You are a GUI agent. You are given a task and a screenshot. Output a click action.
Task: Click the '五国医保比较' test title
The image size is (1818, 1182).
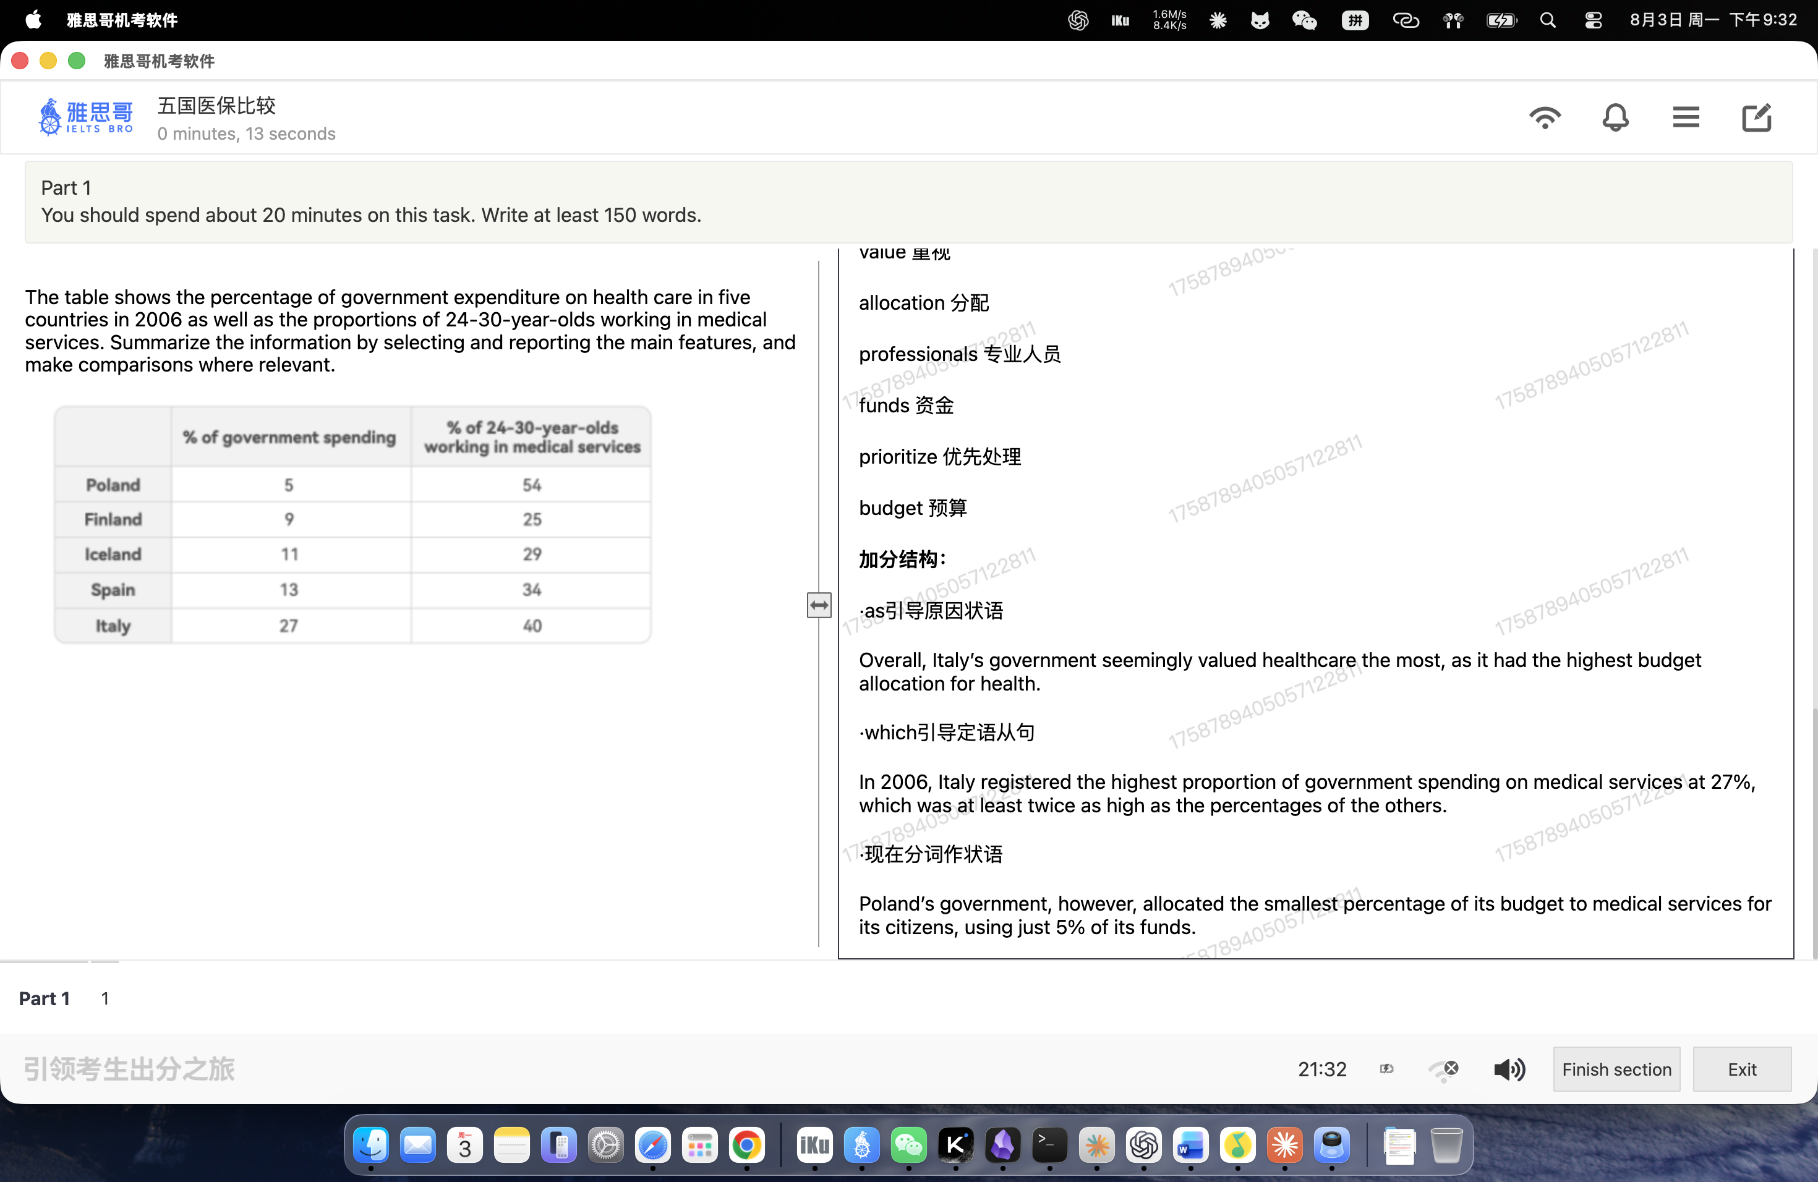pos(216,105)
